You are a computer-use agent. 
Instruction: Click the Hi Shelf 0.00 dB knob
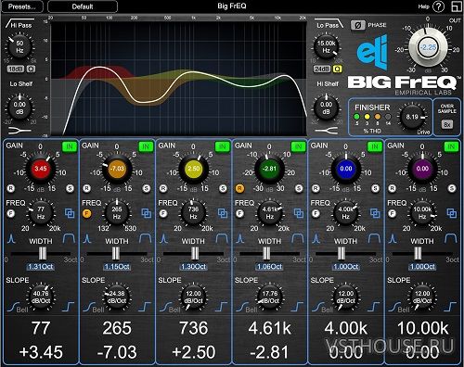(327, 108)
